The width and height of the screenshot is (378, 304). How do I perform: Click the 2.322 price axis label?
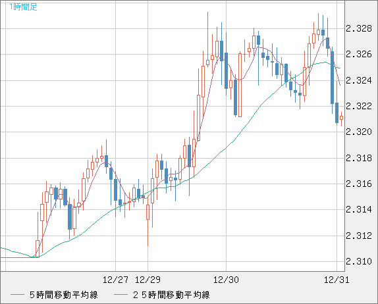359,106
